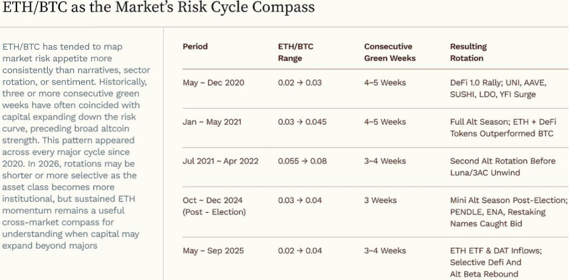Select the 'Resulting Rotation' column header

pos(468,52)
